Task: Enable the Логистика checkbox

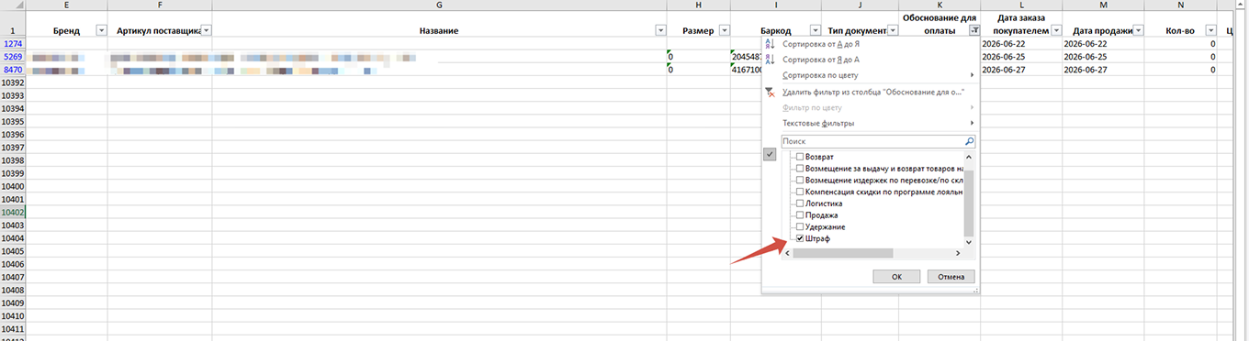Action: (x=800, y=203)
